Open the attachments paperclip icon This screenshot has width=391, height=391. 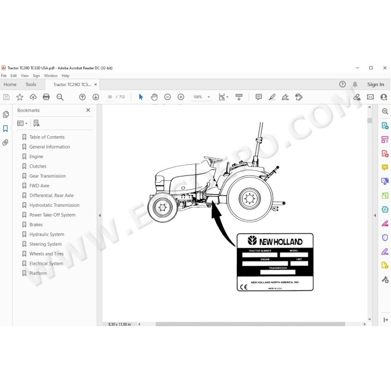click(5, 142)
